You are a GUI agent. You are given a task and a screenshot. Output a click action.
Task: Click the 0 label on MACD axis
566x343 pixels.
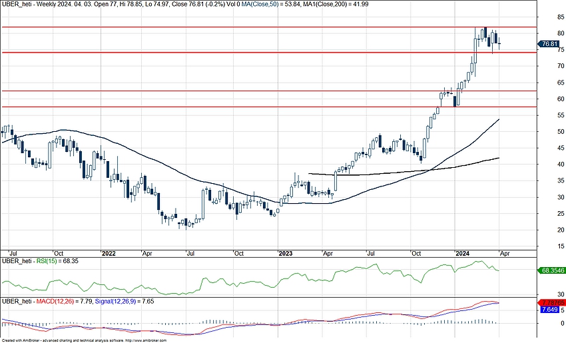563,324
